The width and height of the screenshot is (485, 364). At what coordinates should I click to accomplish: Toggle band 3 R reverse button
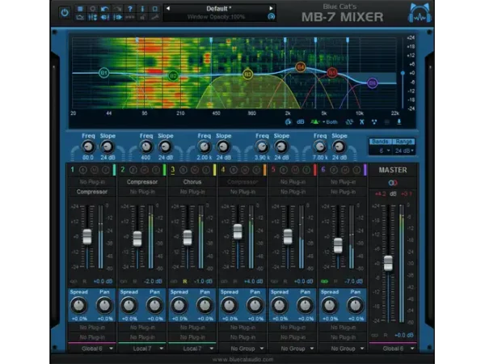[x=184, y=281]
